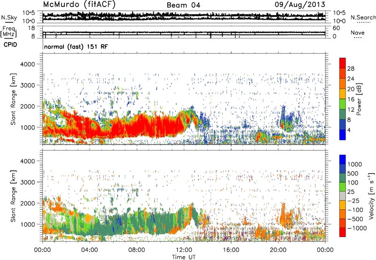Click the "CPID" row label
The image size is (376, 260).
click(x=10, y=45)
